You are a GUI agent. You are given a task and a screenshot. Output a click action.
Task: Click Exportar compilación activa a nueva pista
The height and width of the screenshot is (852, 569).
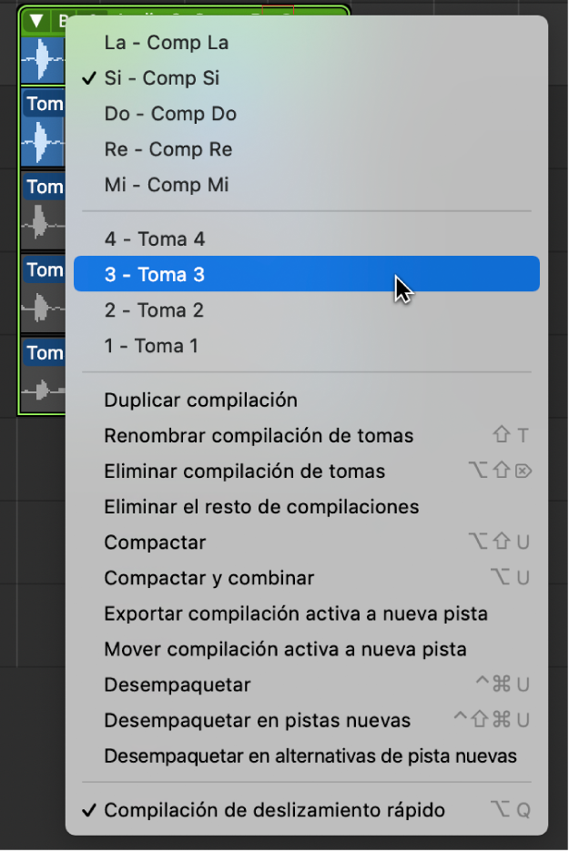(296, 614)
